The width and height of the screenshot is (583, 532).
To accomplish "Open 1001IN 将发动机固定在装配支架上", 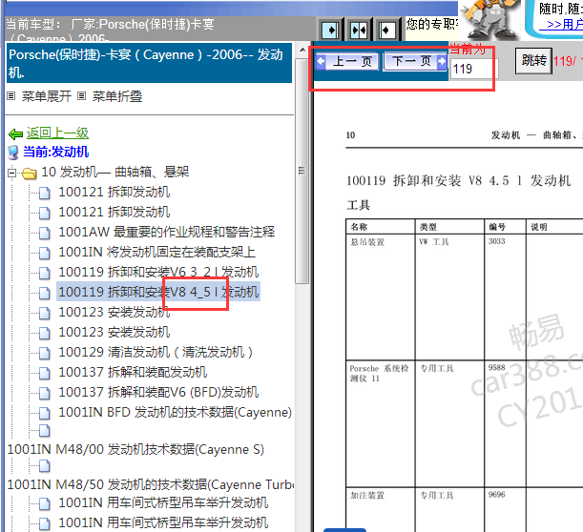I will point(156,253).
